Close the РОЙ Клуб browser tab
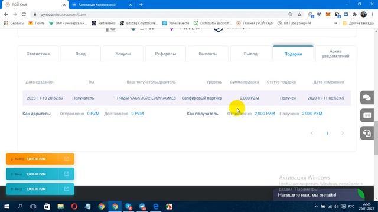This screenshot has height=212, width=378. (64, 5)
